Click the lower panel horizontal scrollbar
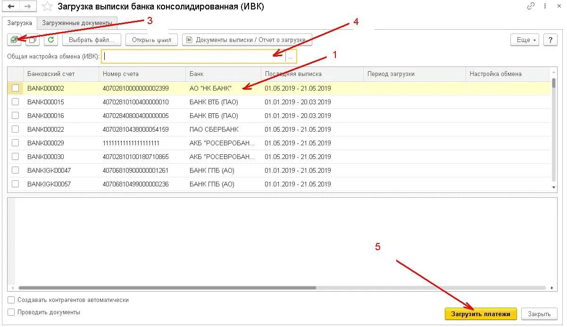Screen dimensions: 567x327 coord(167,287)
